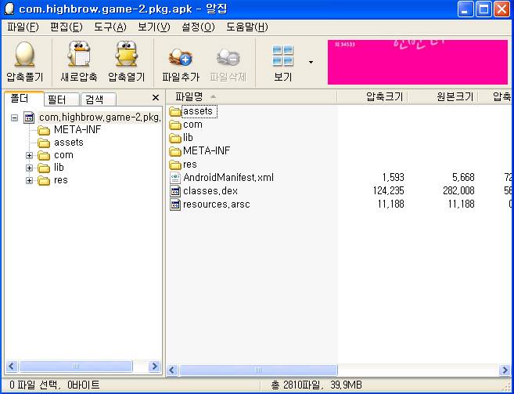Image resolution: width=514 pixels, height=394 pixels.
Task: Select the res tree folder label
Action: tap(61, 180)
